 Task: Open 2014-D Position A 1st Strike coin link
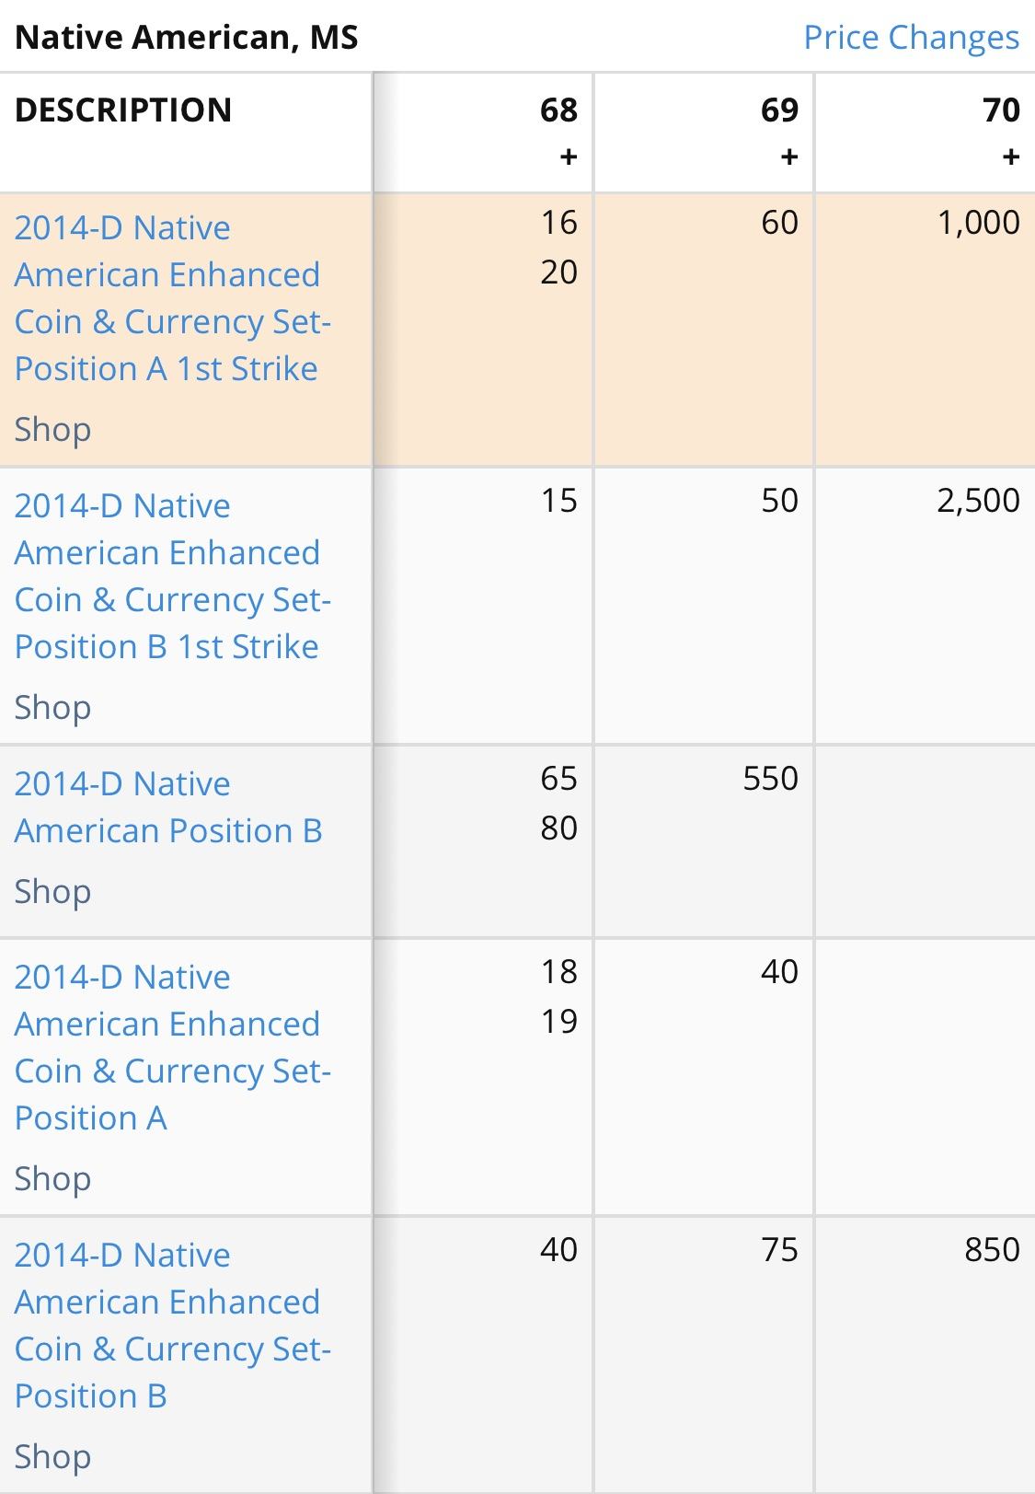173,298
